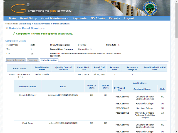The image size is (178, 133).
Task: Open the Payments menu
Action: [80, 18]
